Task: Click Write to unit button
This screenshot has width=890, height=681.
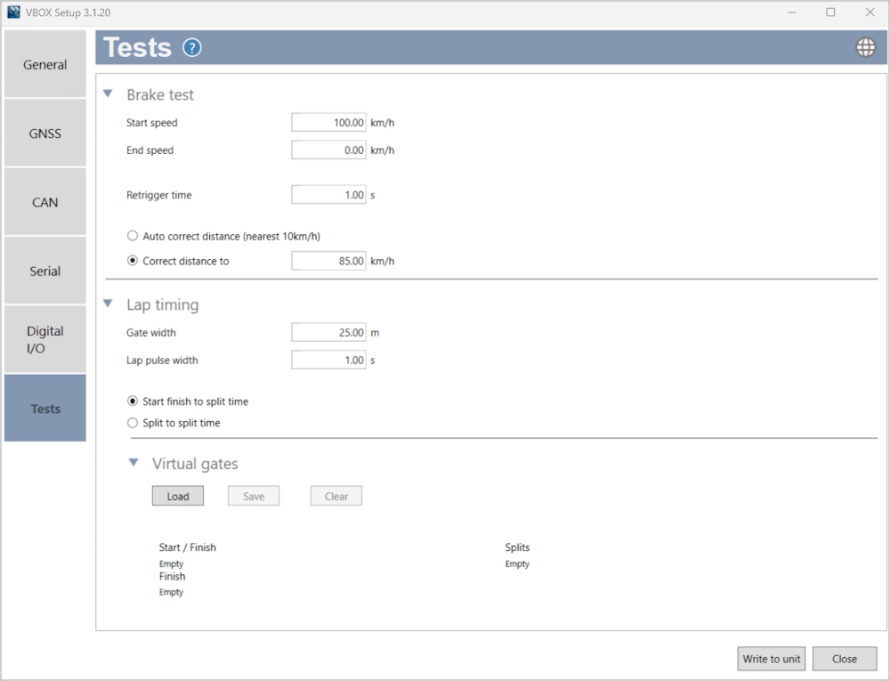Action: pyautogui.click(x=772, y=659)
